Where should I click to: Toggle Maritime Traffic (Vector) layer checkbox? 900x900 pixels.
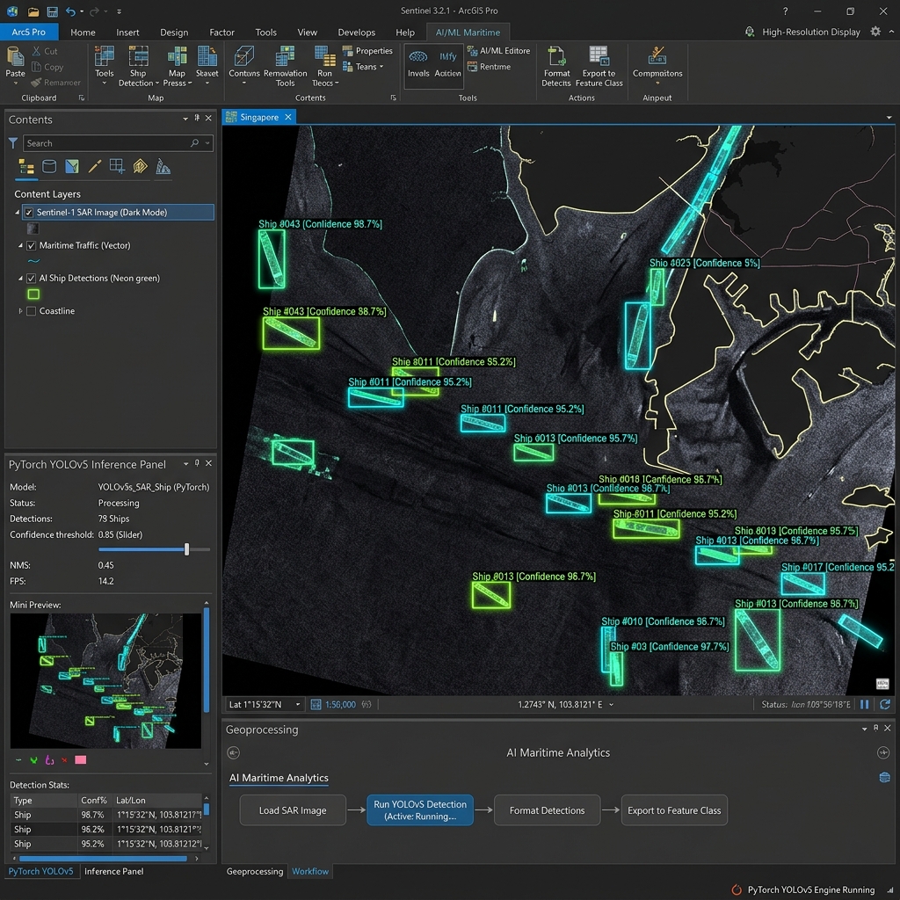(x=31, y=246)
